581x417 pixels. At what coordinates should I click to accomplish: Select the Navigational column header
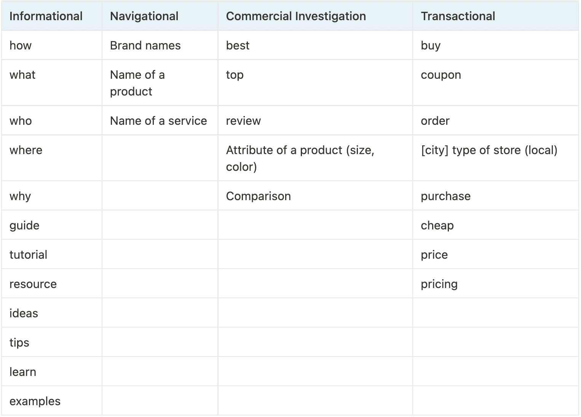[160, 16]
